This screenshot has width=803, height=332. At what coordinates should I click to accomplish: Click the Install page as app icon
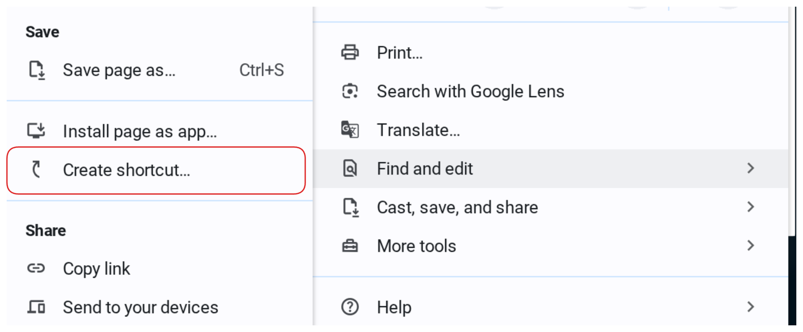[x=36, y=131]
